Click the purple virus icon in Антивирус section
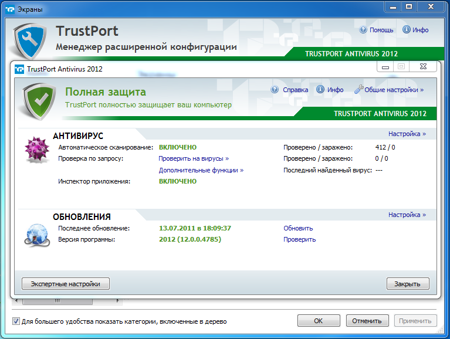The width and height of the screenshot is (450, 339). 37,150
